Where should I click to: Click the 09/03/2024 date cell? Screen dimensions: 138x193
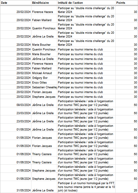coord(16,103)
